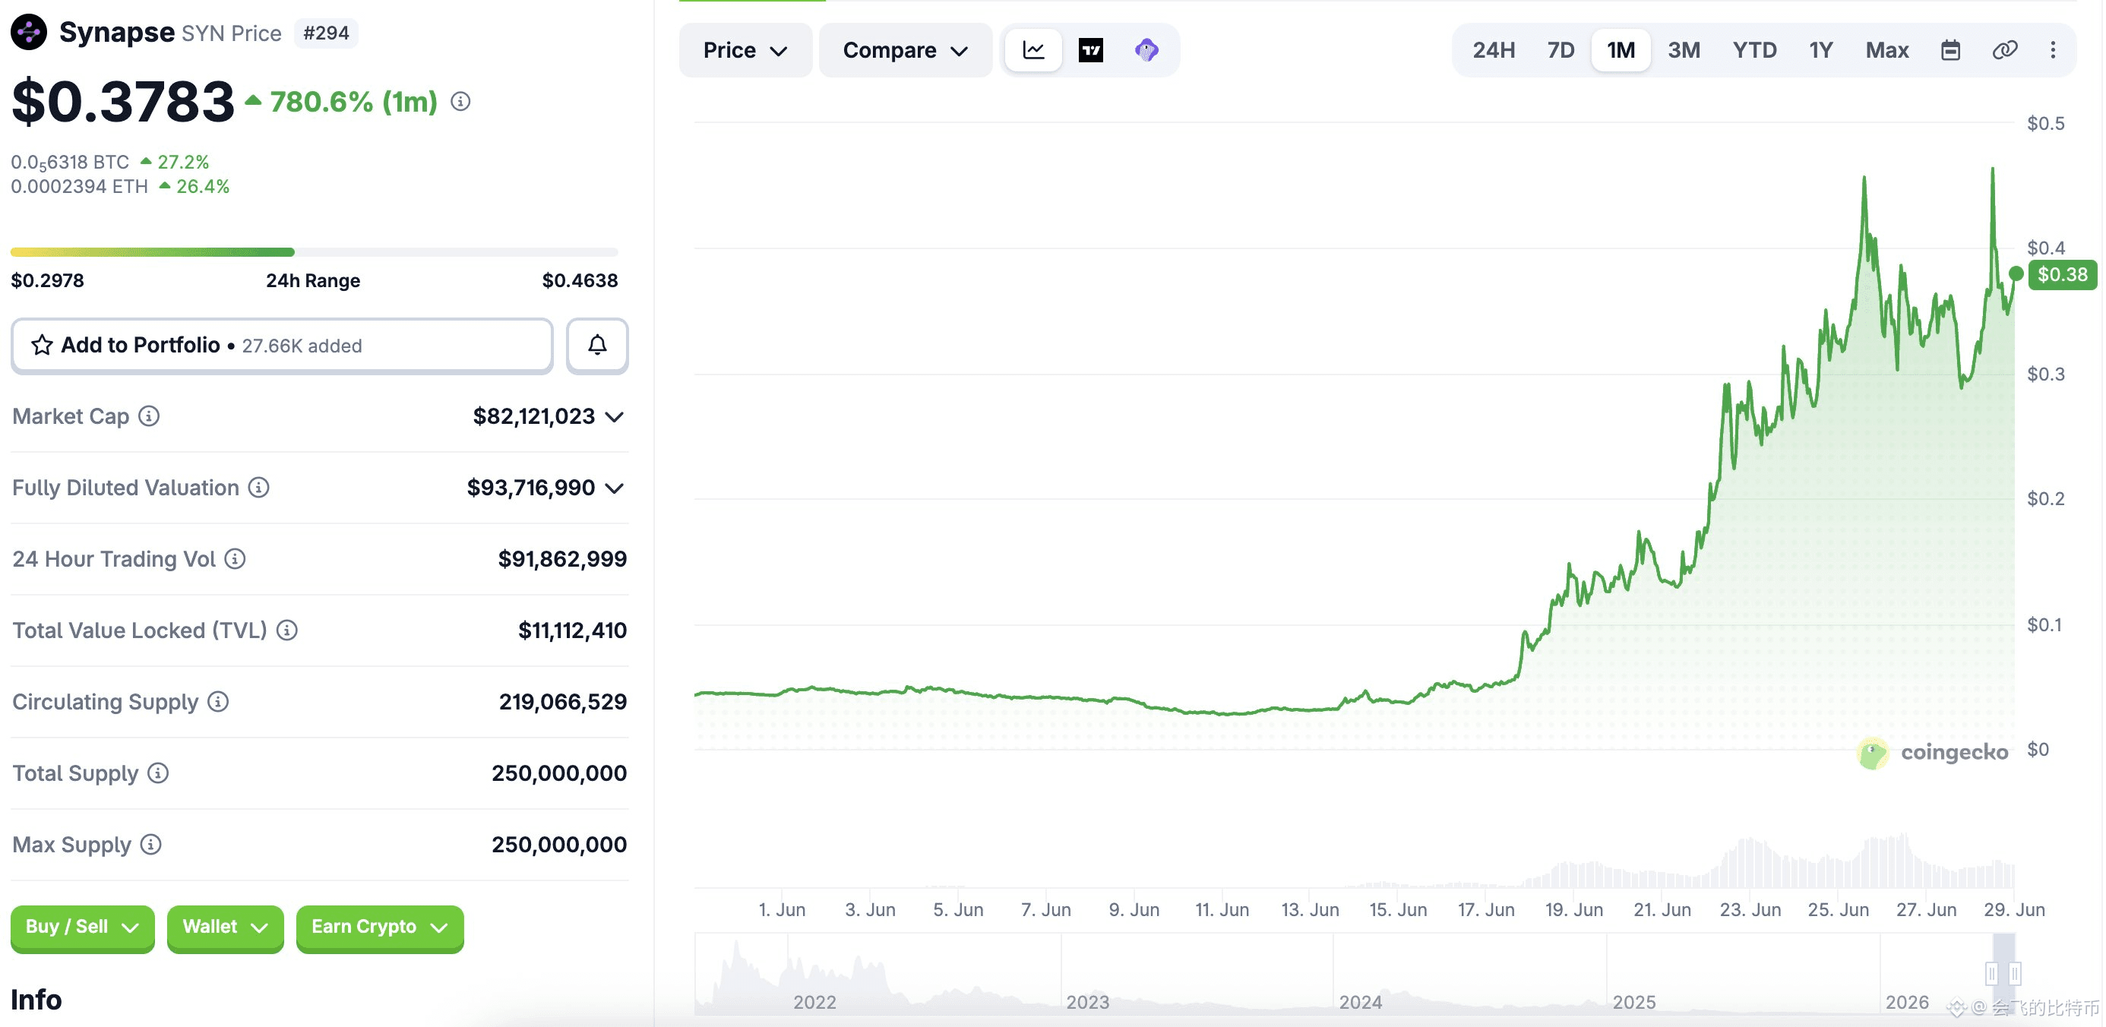Click Add to Portfolio button
2106x1027 pixels.
tap(282, 345)
